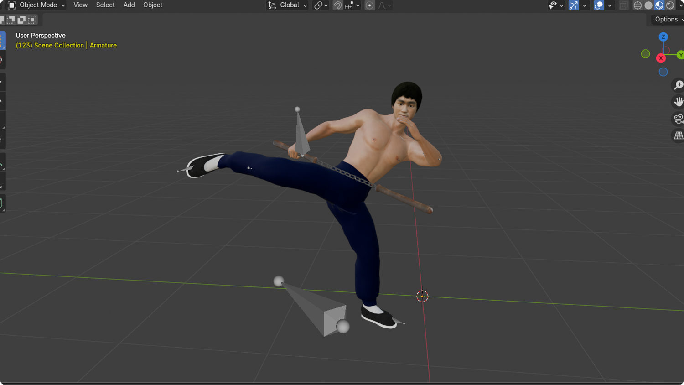684x385 pixels.
Task: Open the selectability and visibility dropdown
Action: [x=556, y=5]
